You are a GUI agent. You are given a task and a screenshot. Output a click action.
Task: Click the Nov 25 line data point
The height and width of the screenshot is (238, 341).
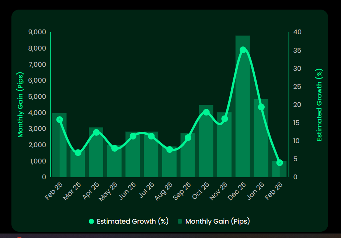point(225,119)
